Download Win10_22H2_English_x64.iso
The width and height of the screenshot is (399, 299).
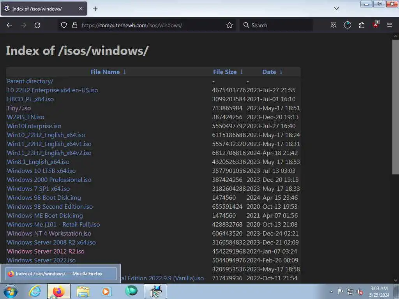[x=46, y=135]
